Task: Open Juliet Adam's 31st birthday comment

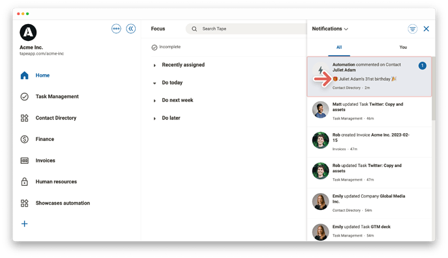Action: pyautogui.click(x=369, y=77)
